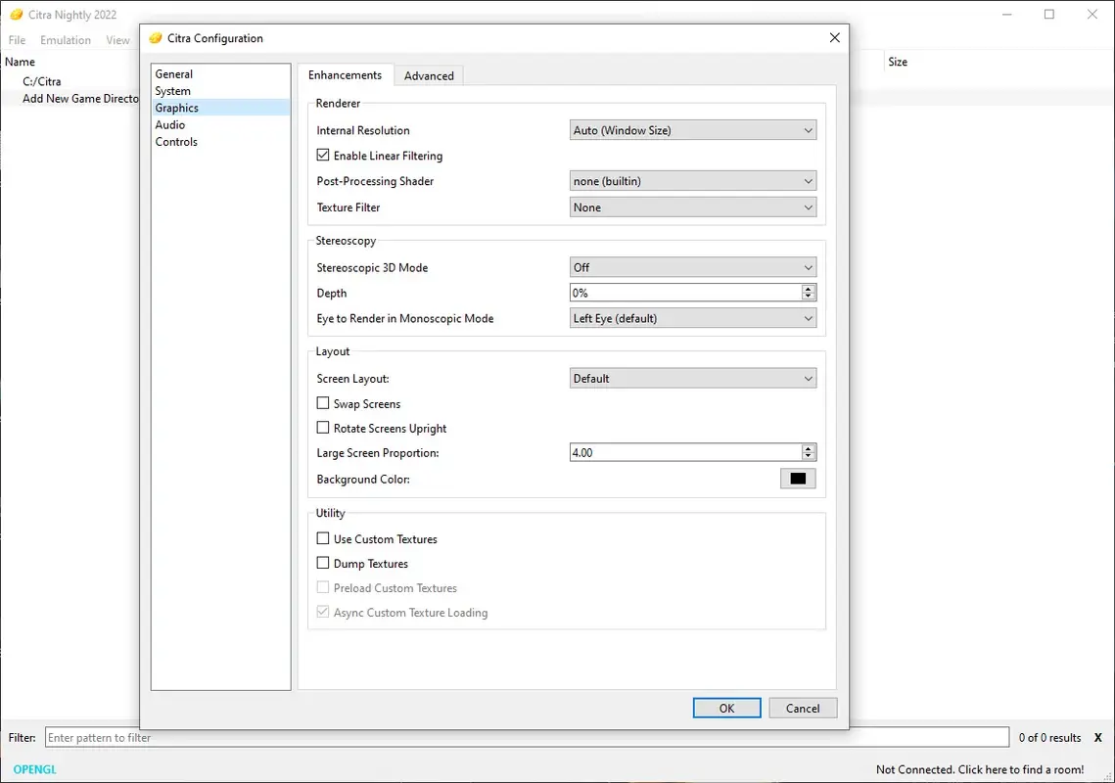Screen dimensions: 1115x783
Task: Open the Internal Resolution dropdown
Action: click(x=693, y=129)
